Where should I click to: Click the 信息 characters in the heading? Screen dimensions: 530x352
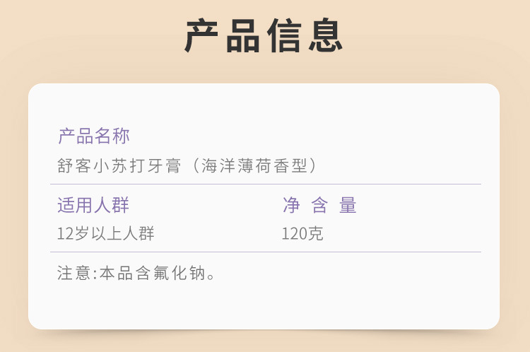(x=305, y=35)
